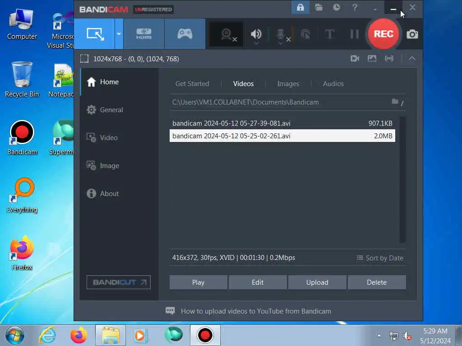The height and width of the screenshot is (346, 462).
Task: Click the muted volume tray icon
Action: pyautogui.click(x=407, y=336)
